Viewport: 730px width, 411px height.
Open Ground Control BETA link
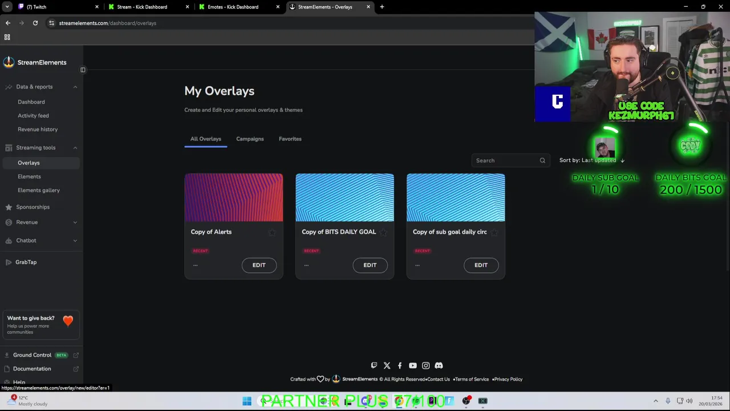(41, 355)
